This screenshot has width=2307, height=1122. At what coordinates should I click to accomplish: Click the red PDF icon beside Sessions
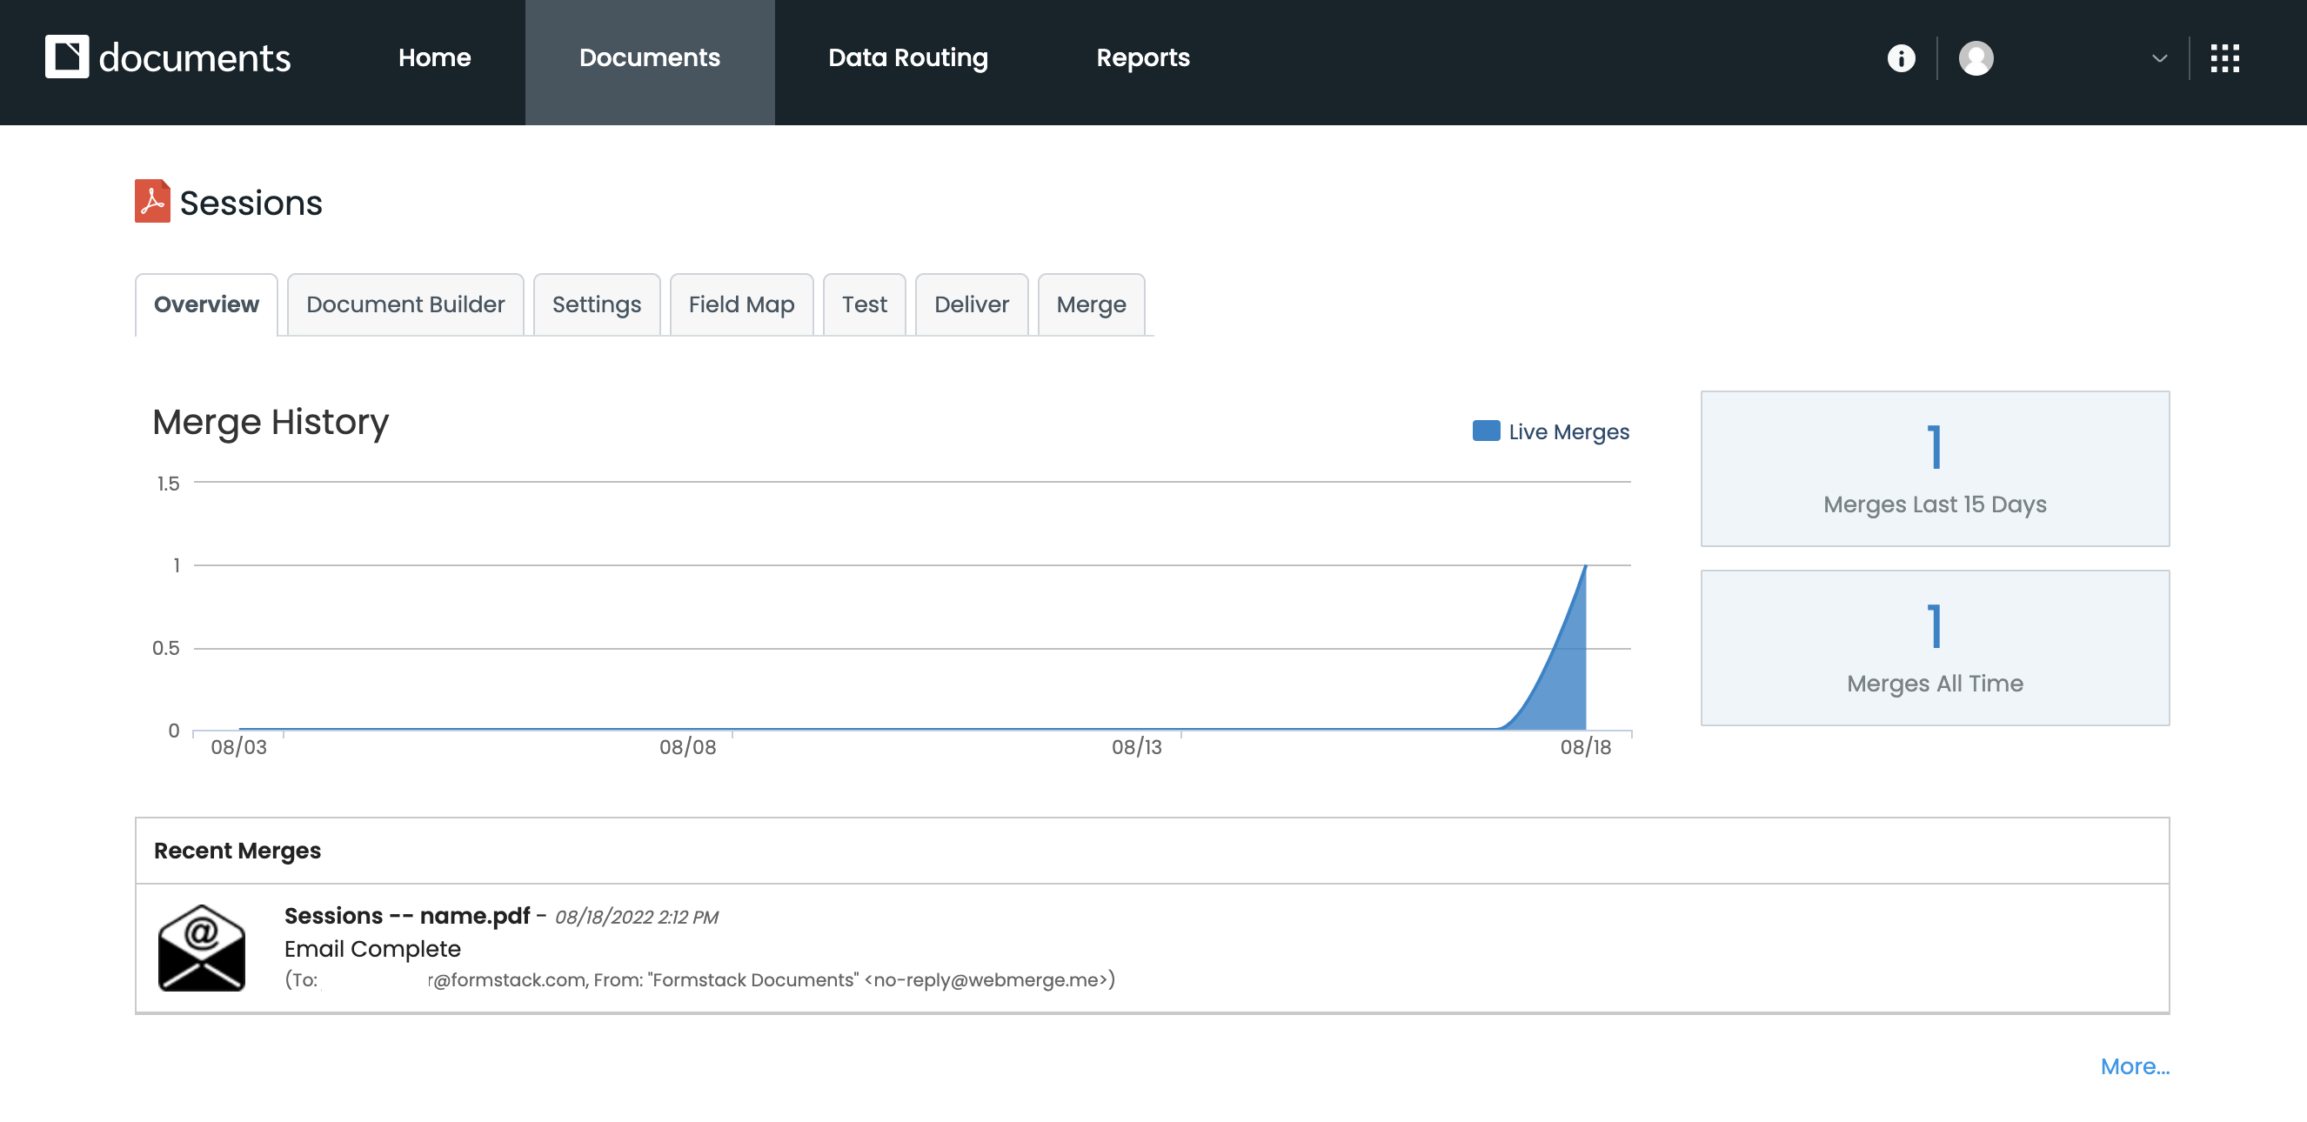pyautogui.click(x=152, y=202)
